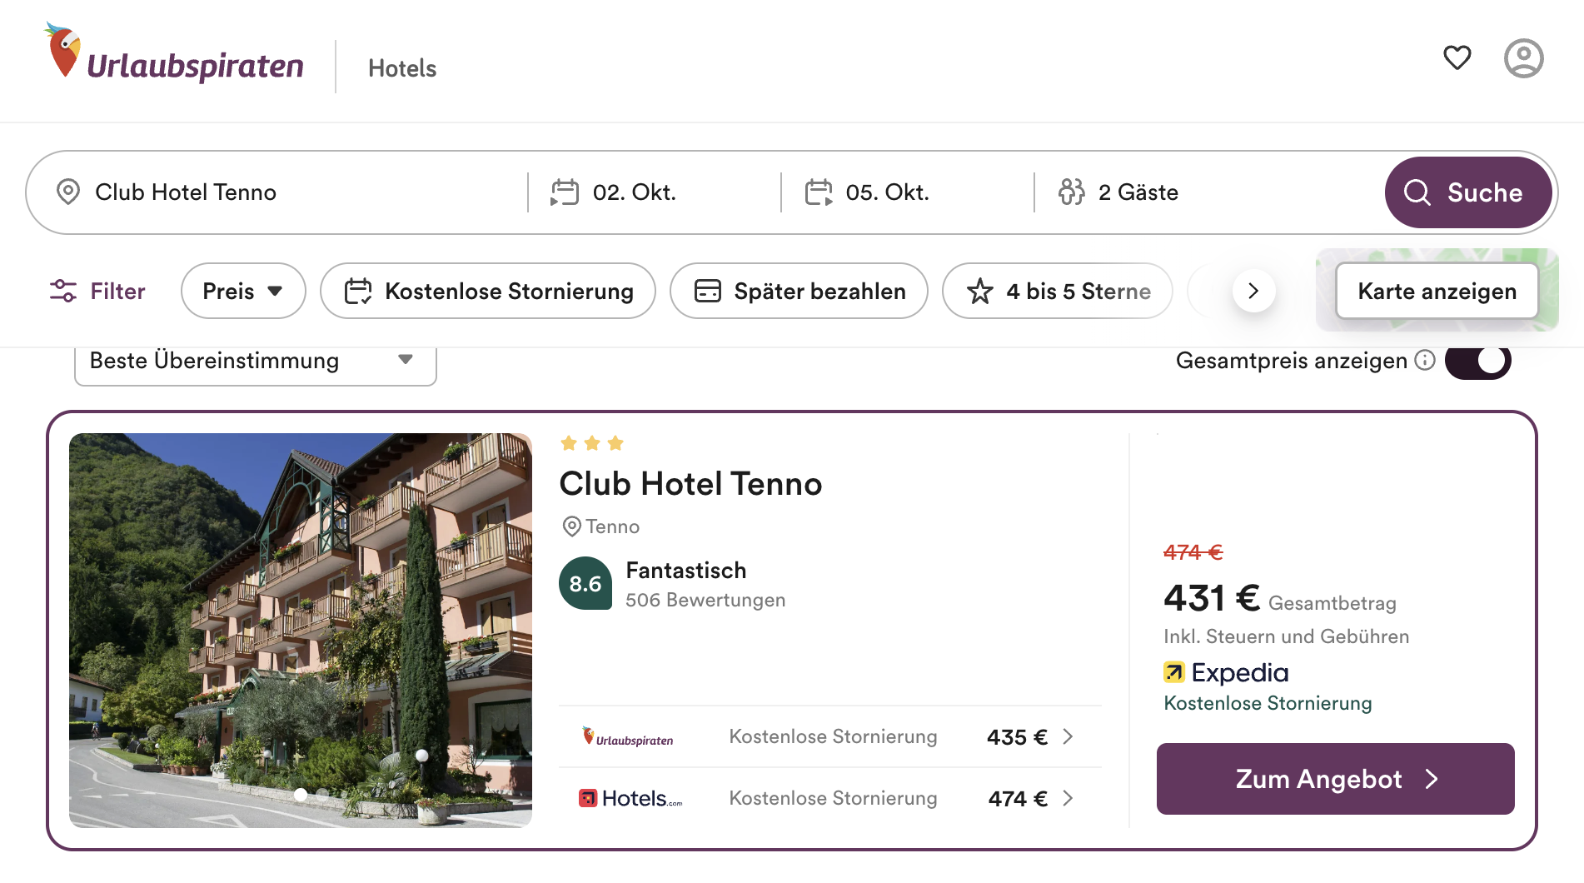Click the check-in calendar icon for 02. Okt.

coord(565,192)
